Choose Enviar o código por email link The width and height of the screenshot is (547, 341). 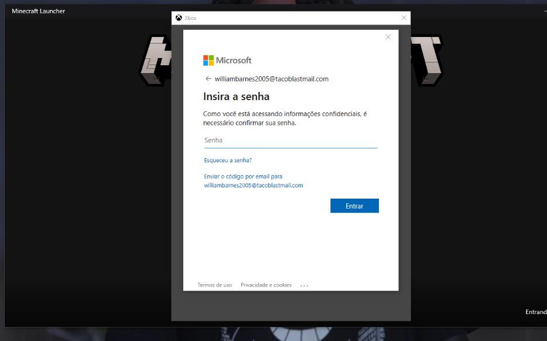tap(253, 181)
